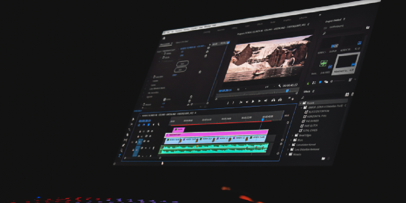This screenshot has height=203, width=406.
Task: Expand the Mosaics folder
Action: 286,154
